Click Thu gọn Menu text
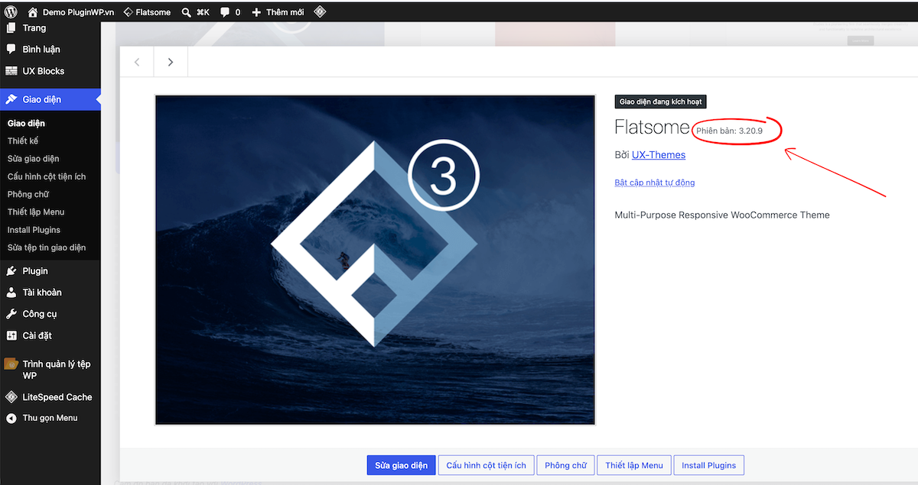918x485 pixels. [x=50, y=419]
